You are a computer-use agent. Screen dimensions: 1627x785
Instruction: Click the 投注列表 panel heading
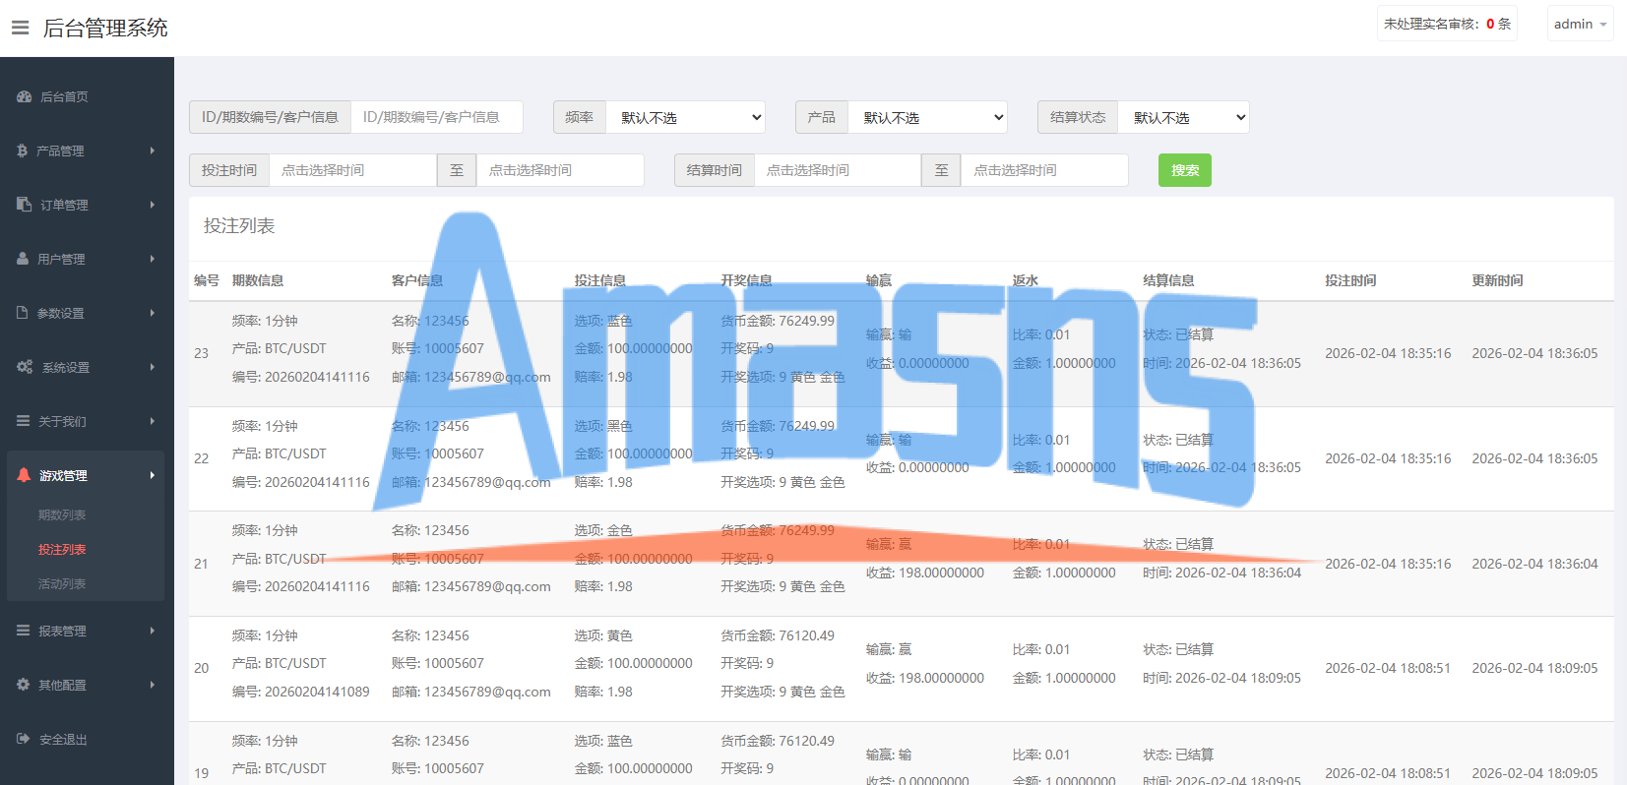coord(239,226)
